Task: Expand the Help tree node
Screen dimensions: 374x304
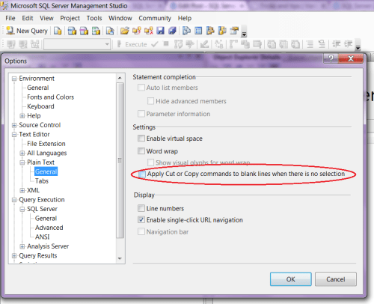Action: 22,116
